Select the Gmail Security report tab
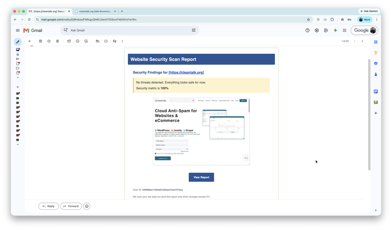Screen dimensions: 392x230 pyautogui.click(x=49, y=11)
